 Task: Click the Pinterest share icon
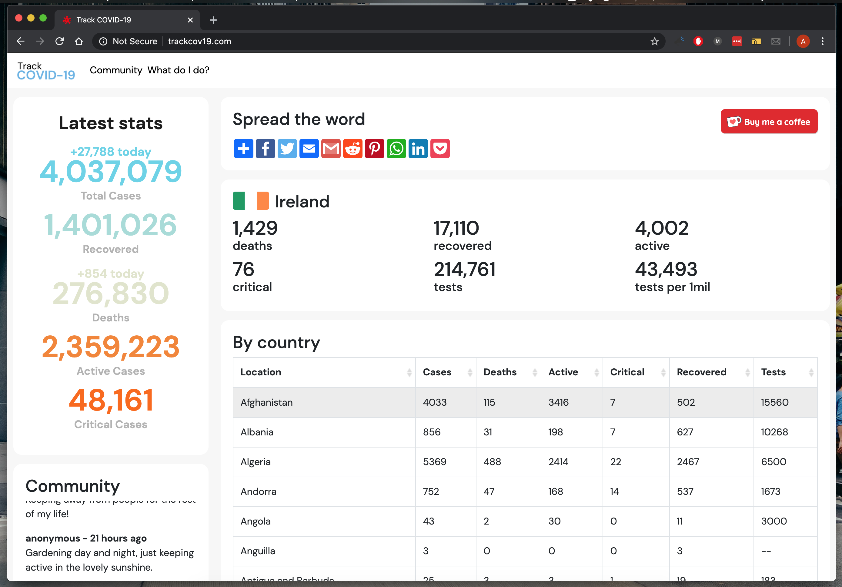click(374, 149)
